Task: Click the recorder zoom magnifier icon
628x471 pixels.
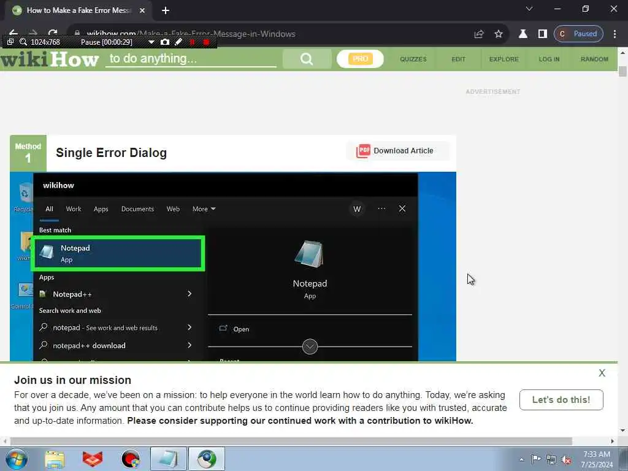Action: tap(23, 42)
